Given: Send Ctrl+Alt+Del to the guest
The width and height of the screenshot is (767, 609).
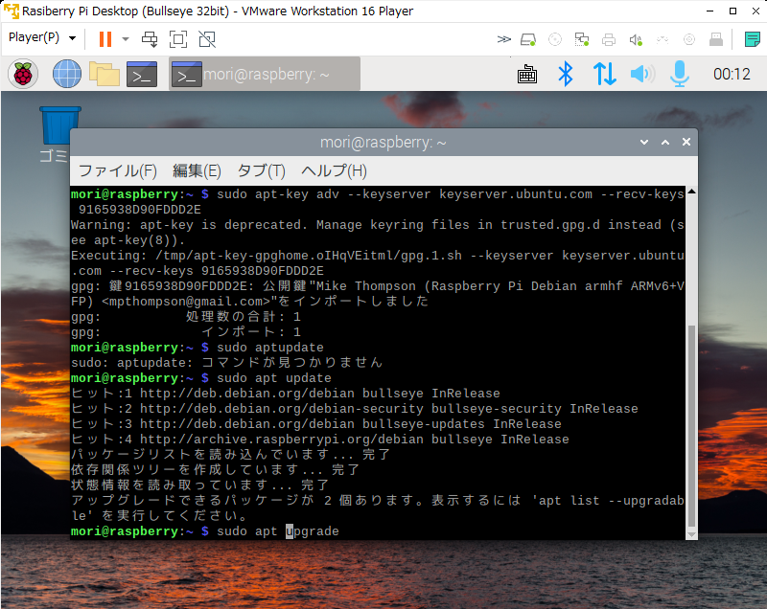Looking at the screenshot, I should 150,39.
